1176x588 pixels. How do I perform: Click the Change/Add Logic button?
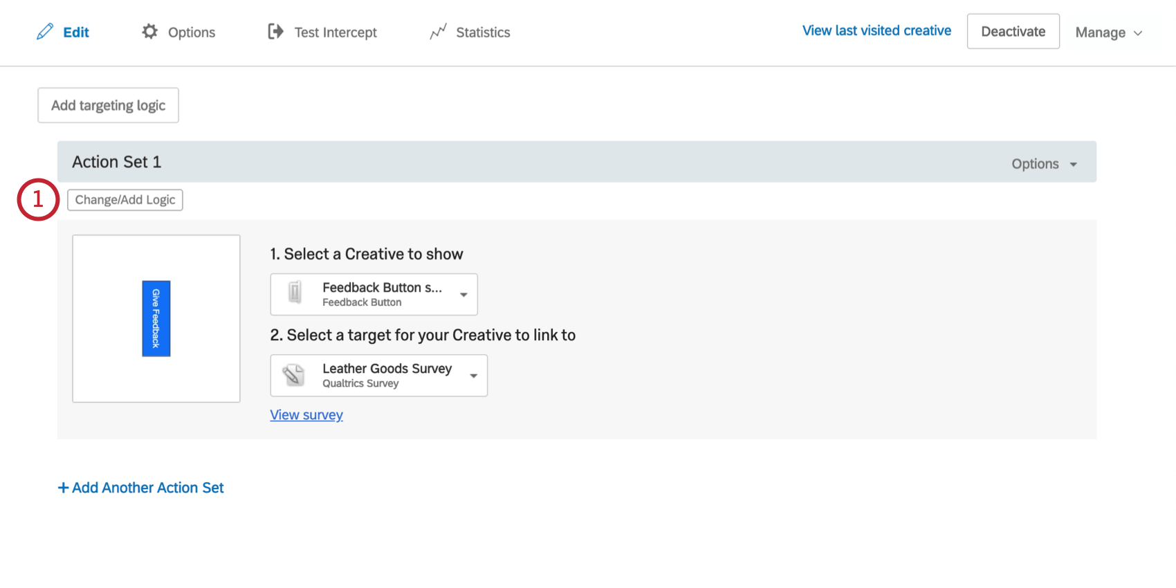point(125,200)
